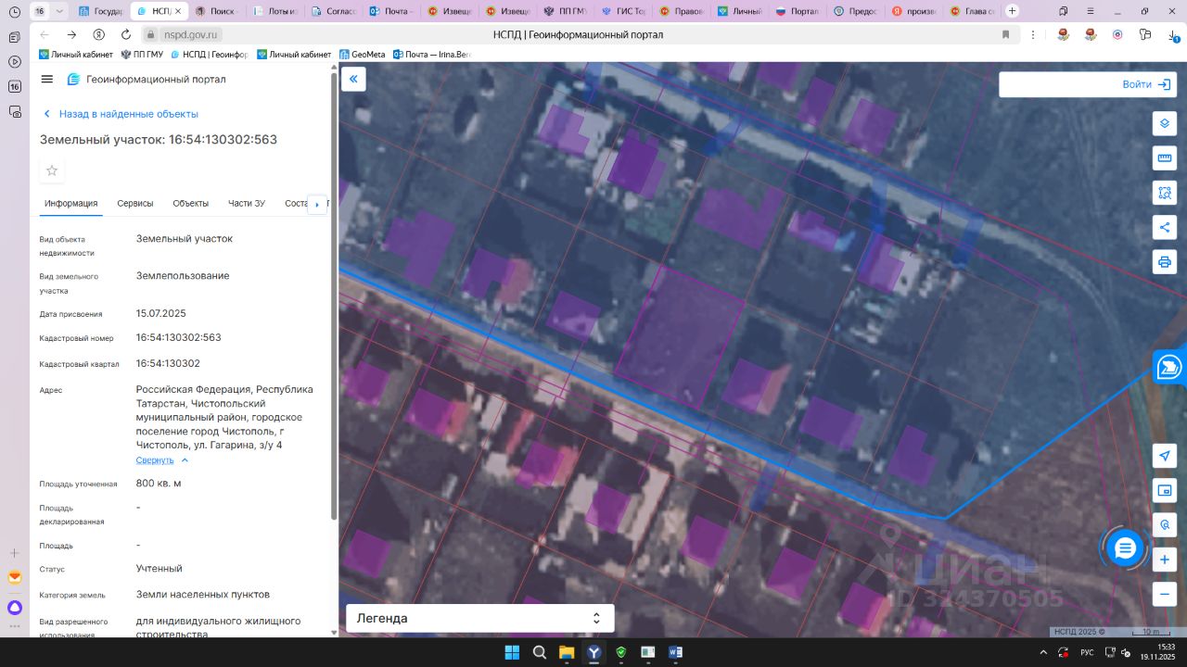Open Windows Start menu

[x=512, y=652]
